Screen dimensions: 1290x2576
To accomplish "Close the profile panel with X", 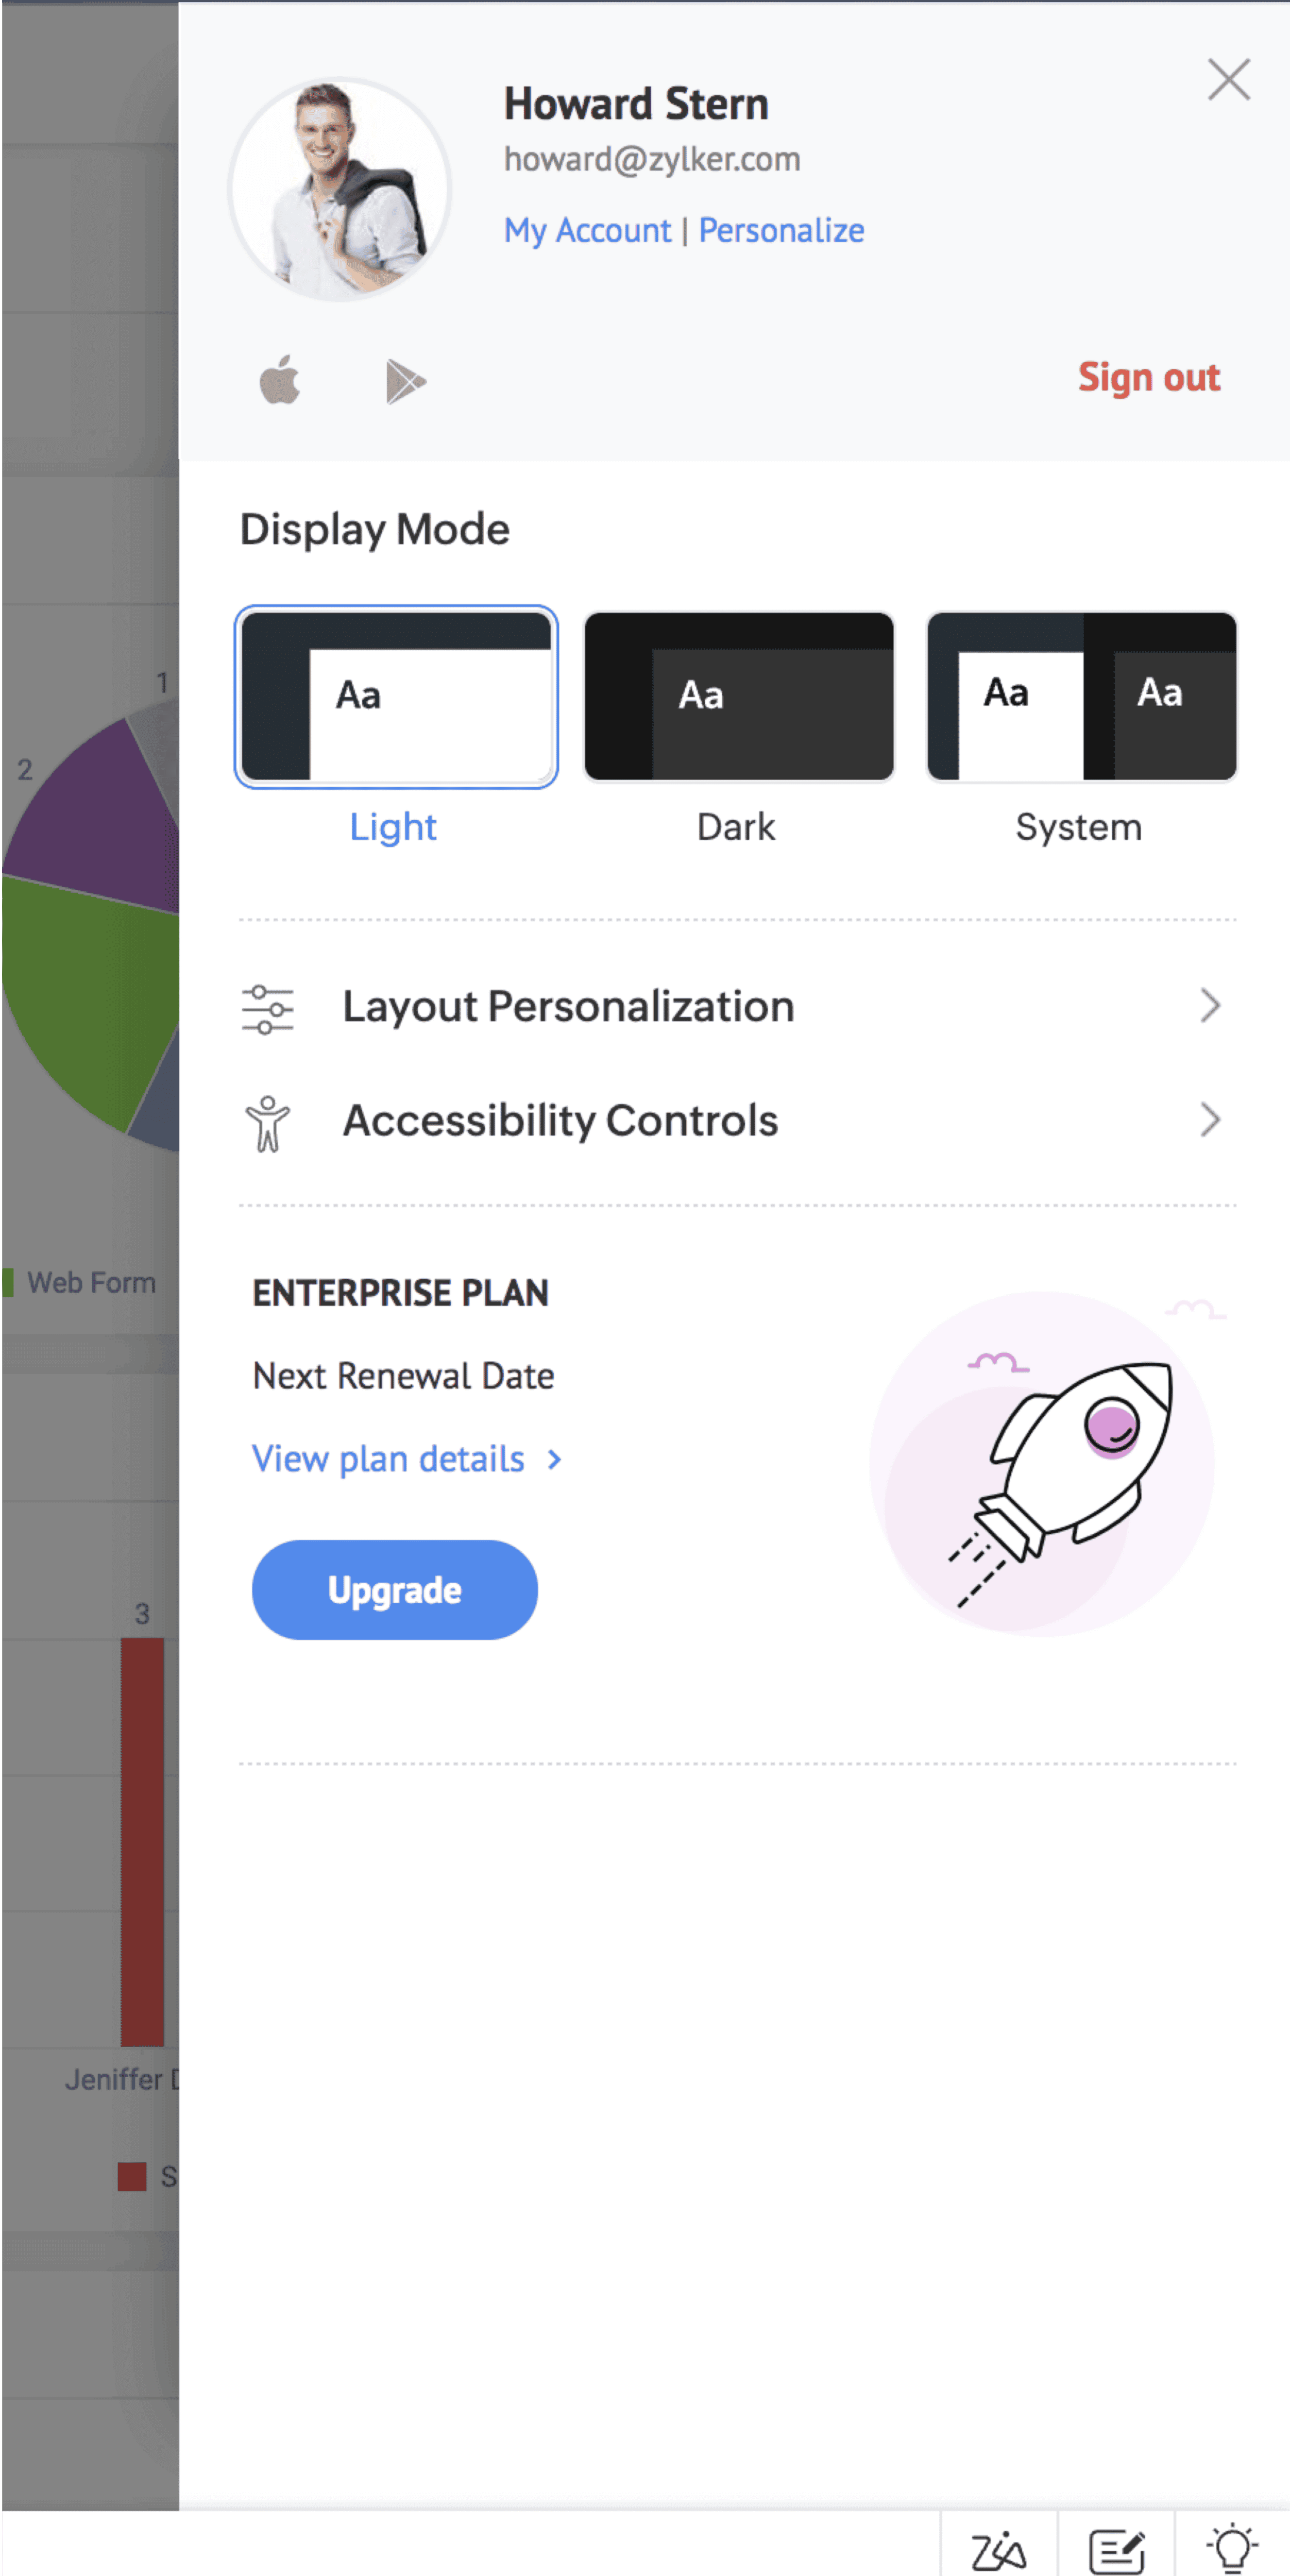I will click(1228, 80).
